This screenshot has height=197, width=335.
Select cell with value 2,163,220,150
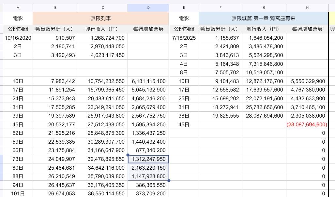(148, 168)
